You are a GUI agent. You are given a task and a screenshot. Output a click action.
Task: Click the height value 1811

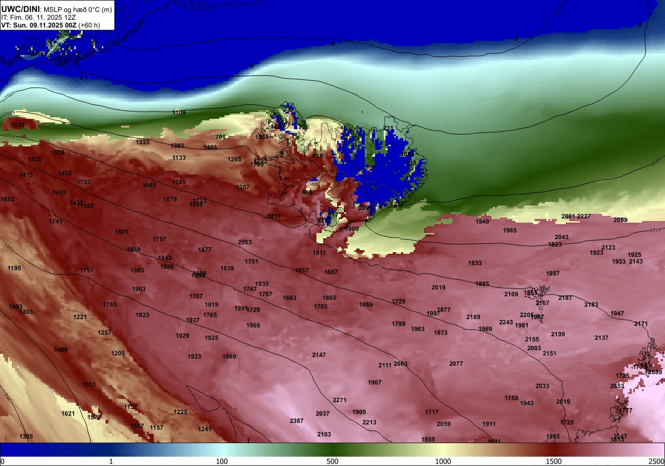(319, 253)
